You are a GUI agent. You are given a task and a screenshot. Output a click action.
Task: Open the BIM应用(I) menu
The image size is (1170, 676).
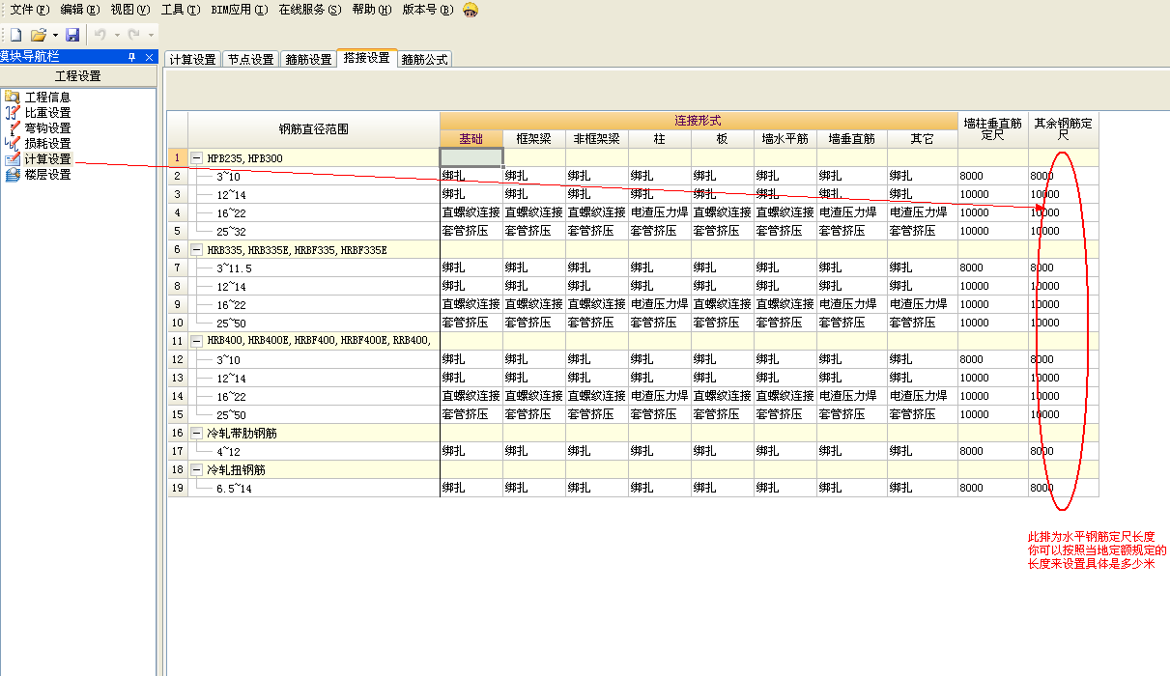240,9
